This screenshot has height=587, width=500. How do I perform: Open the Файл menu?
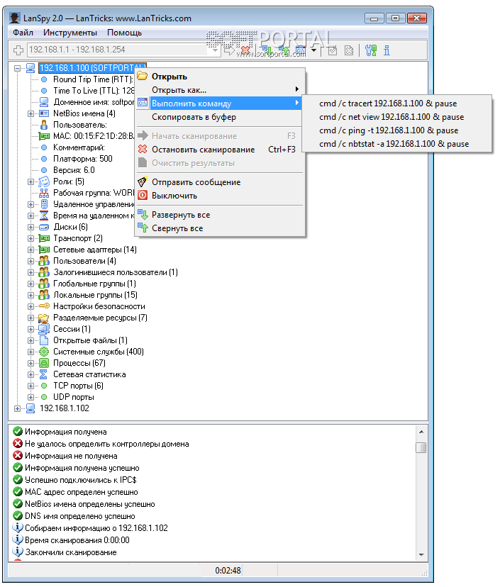coord(23,33)
